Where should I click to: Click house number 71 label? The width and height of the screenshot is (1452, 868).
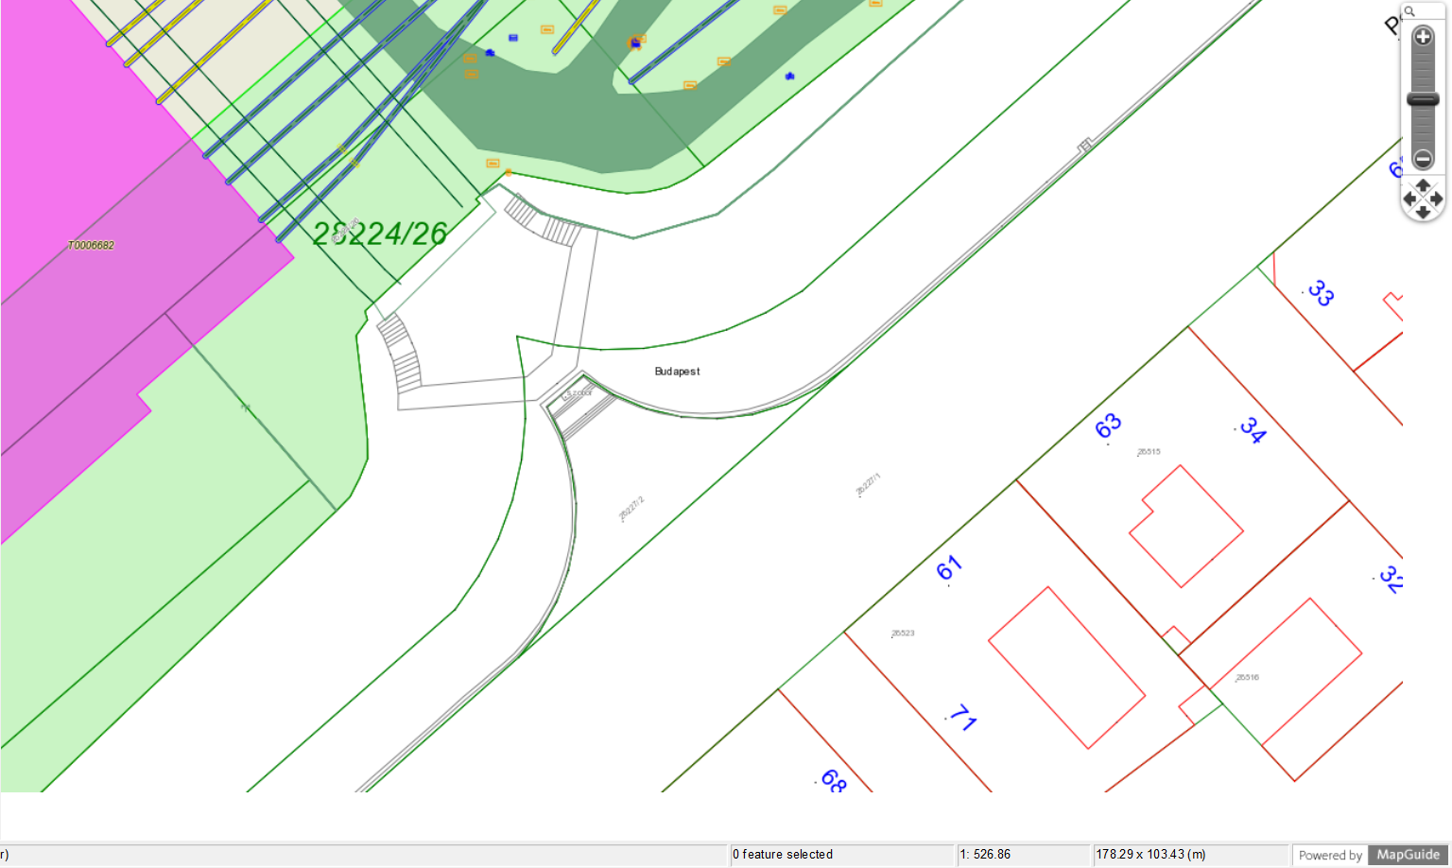click(x=962, y=718)
